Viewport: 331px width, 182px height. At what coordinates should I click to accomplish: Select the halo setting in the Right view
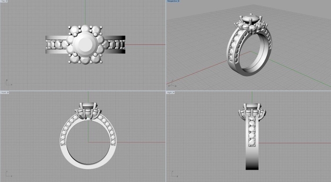tap(252, 110)
